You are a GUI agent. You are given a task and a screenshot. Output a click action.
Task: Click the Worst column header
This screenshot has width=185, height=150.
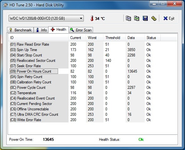95,38
